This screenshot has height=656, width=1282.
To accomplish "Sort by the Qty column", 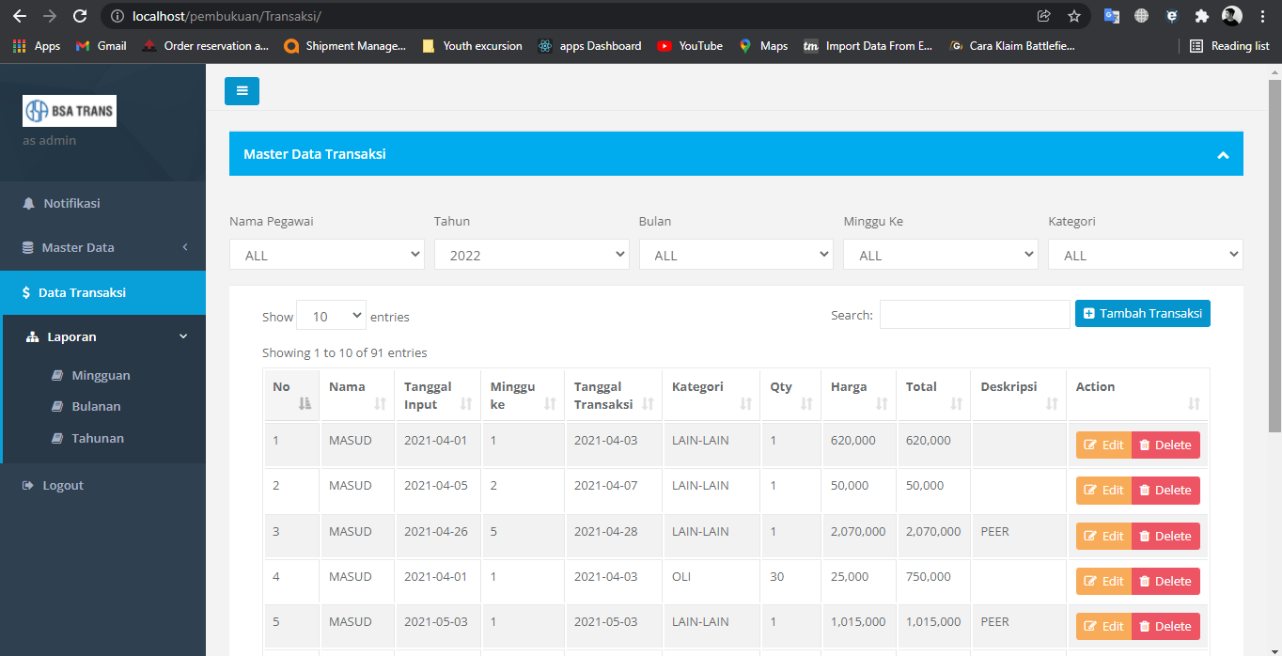I will click(x=790, y=395).
